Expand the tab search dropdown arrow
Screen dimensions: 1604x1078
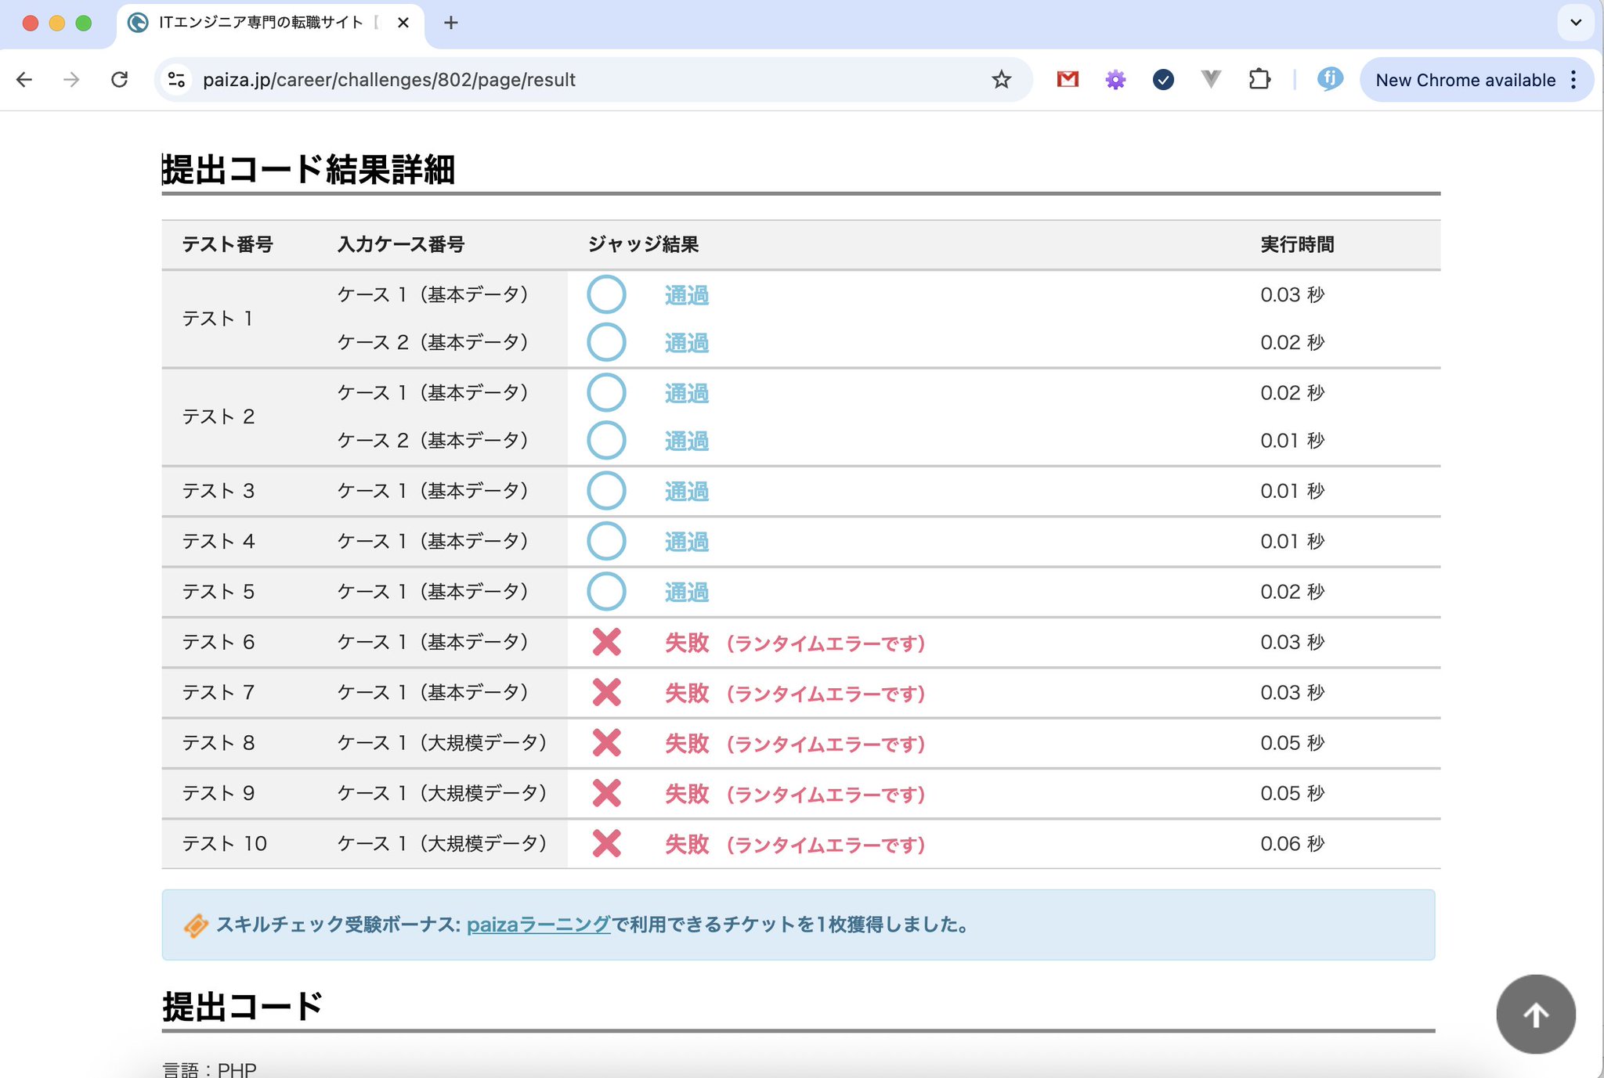[x=1576, y=23]
